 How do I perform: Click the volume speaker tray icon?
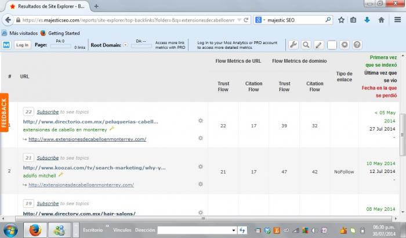click(314, 230)
